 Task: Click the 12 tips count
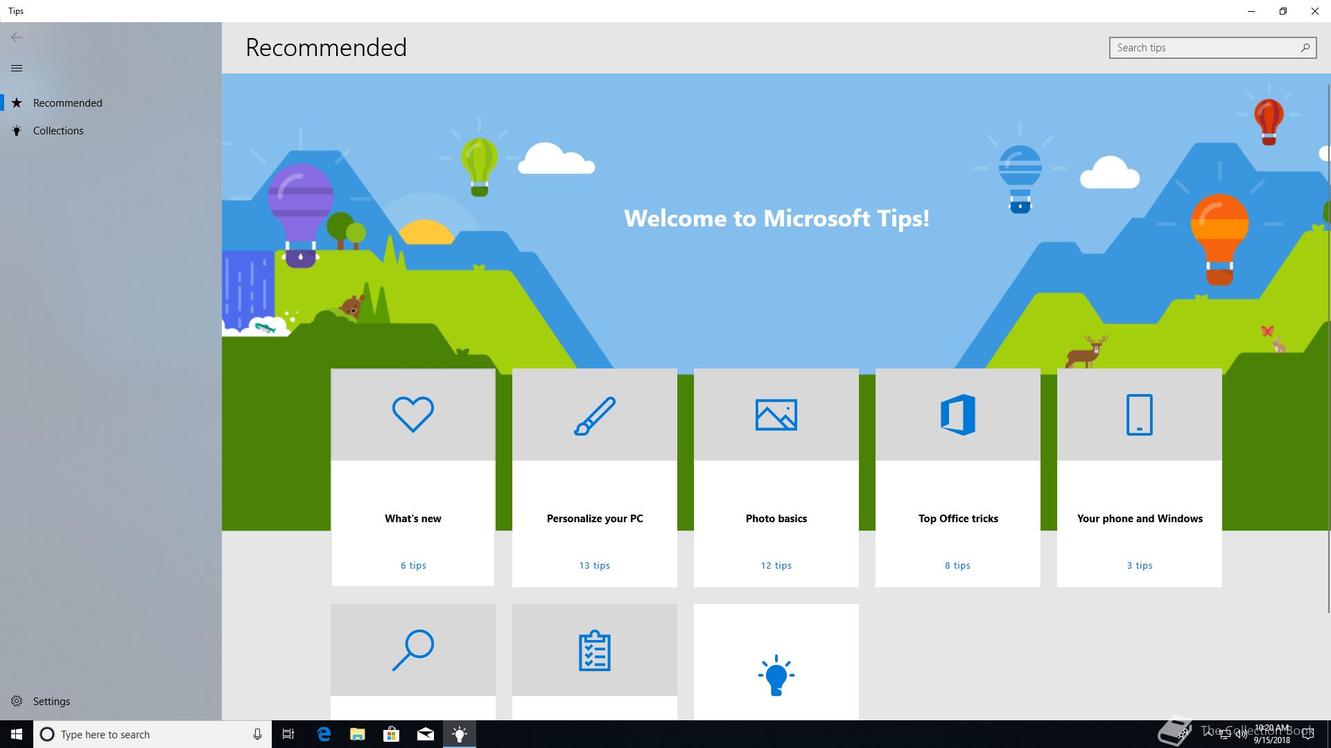(776, 565)
